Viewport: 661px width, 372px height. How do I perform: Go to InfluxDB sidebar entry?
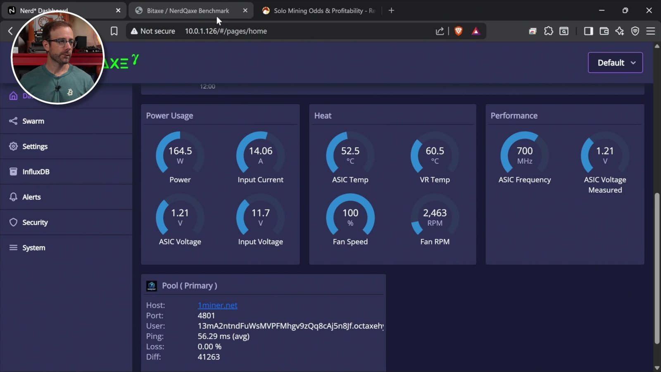point(66,172)
